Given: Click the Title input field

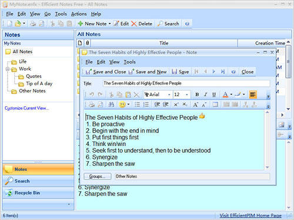Looking at the screenshot, I should click(186, 83).
